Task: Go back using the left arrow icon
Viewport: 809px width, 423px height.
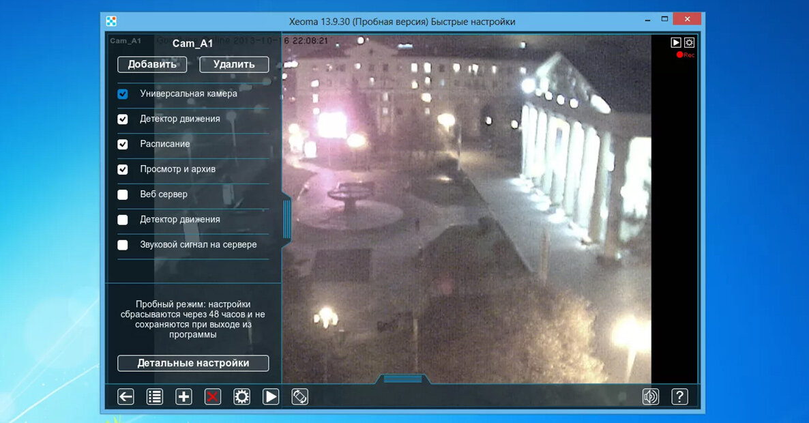Action: [126, 396]
